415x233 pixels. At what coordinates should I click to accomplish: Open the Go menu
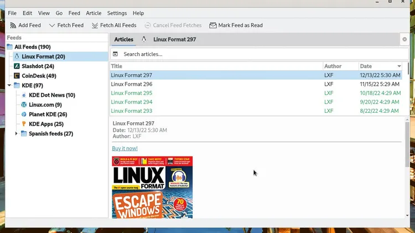(59, 13)
